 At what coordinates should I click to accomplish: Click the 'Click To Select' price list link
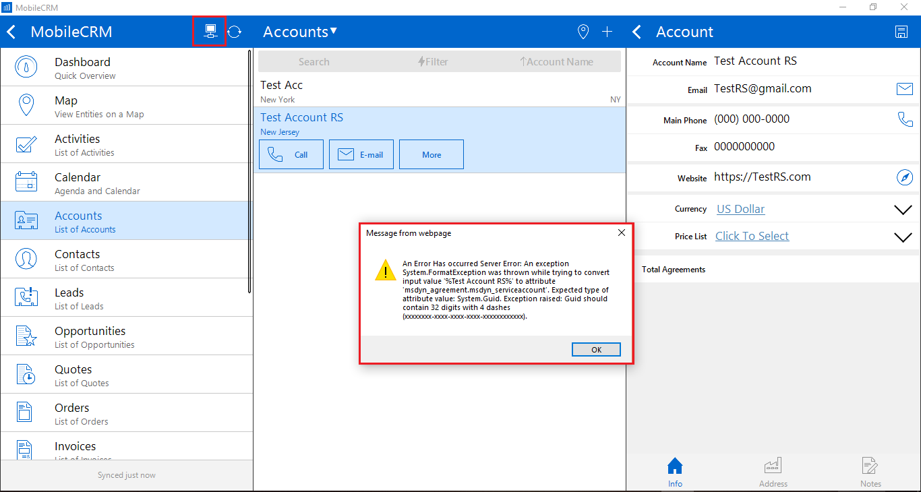(752, 236)
